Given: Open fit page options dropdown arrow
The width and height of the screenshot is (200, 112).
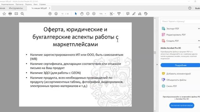Looking at the screenshot, I should 114,14.
